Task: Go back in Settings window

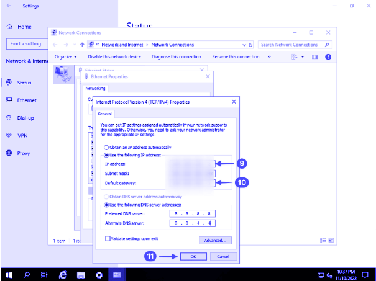Action: (x=9, y=6)
